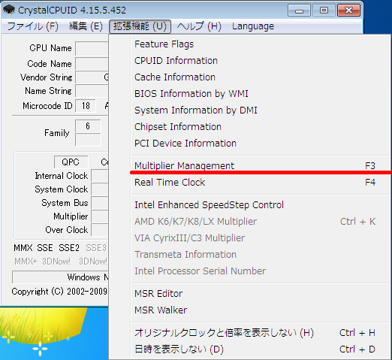Close the 拡張機能 (U) menu

coord(140,26)
